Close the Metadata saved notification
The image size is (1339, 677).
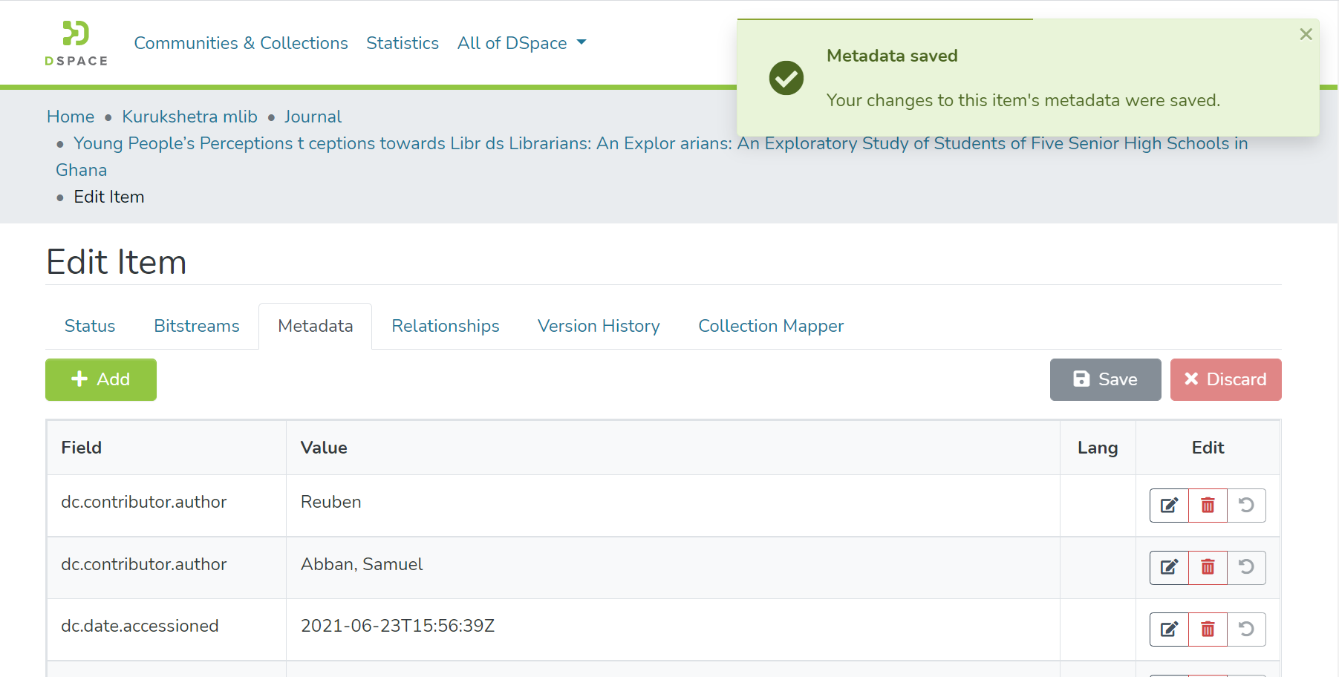click(x=1306, y=34)
